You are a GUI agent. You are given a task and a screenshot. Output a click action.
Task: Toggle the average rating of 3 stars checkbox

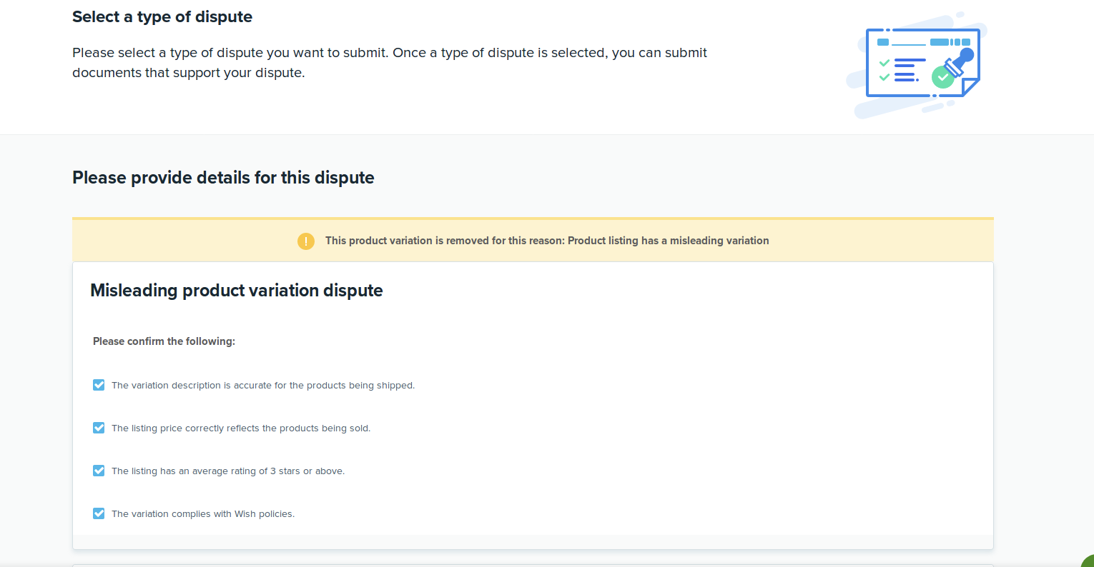click(99, 471)
